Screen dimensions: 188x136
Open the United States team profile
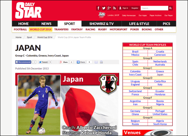(160, 114)
